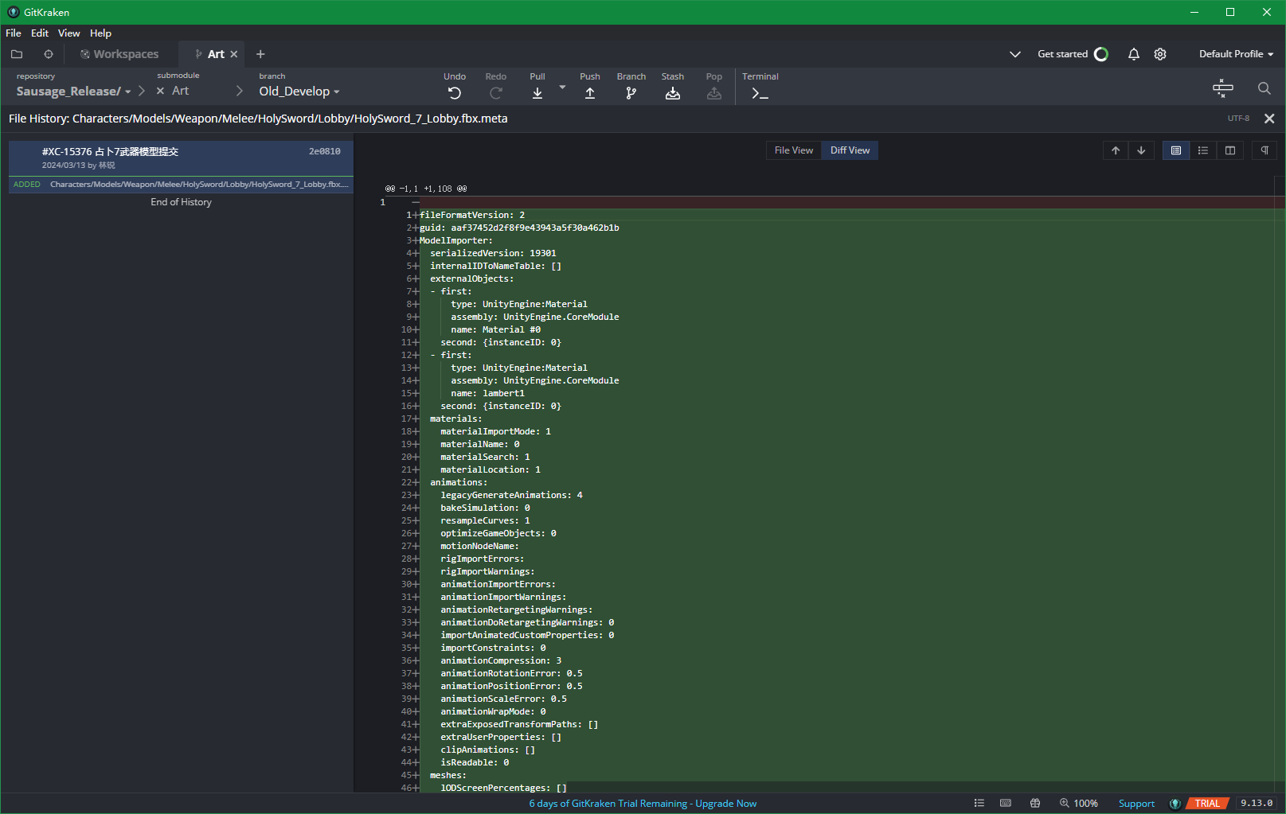Switch to File View tab
The height and width of the screenshot is (814, 1286).
click(x=793, y=150)
